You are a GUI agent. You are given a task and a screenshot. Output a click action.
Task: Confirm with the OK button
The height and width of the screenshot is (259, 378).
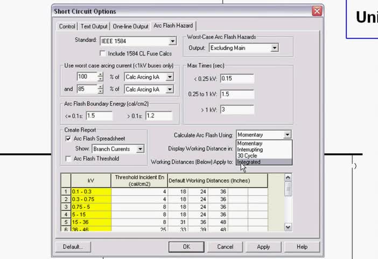186,247
